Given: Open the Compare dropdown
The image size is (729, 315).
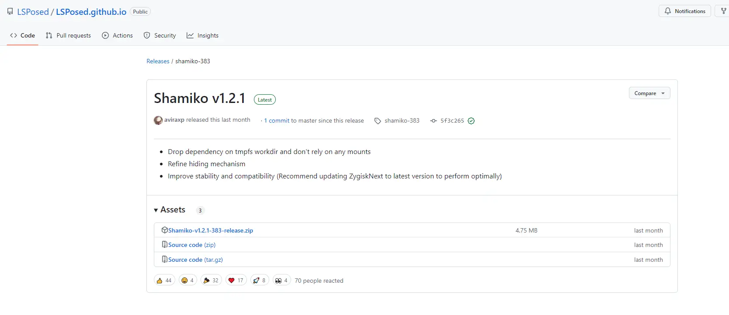Looking at the screenshot, I should coord(649,93).
